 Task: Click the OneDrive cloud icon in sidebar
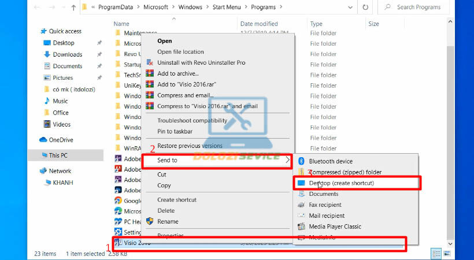(43, 139)
